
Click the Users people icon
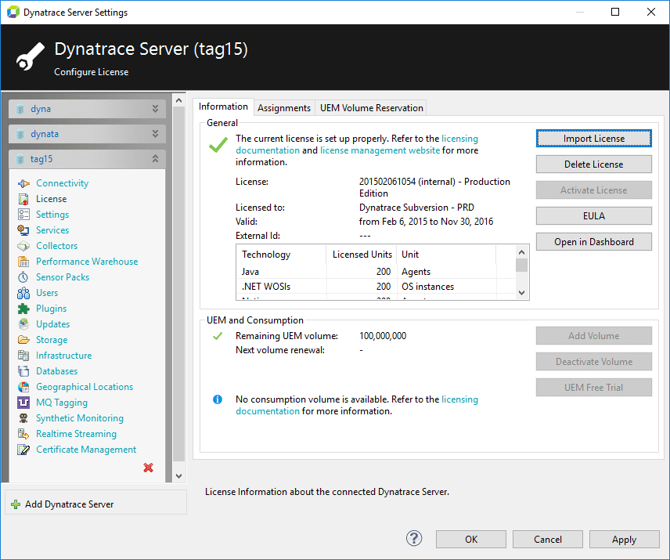23,293
